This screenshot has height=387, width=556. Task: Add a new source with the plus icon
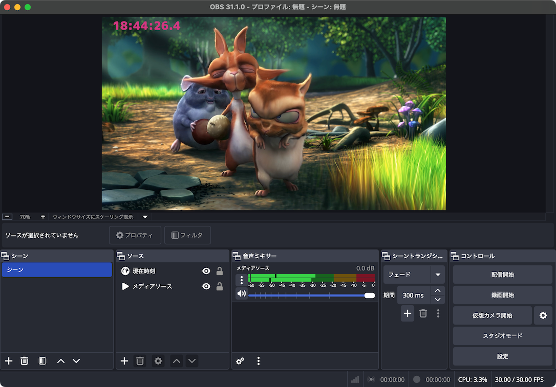point(124,361)
